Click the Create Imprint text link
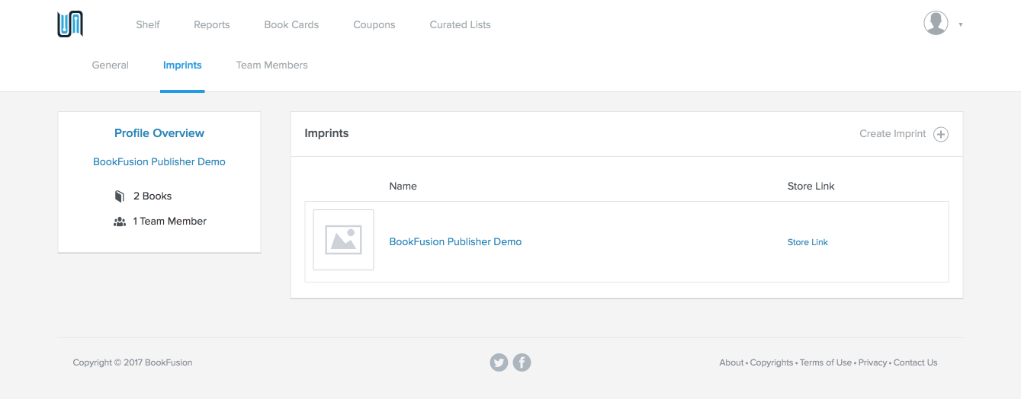 pos(892,133)
